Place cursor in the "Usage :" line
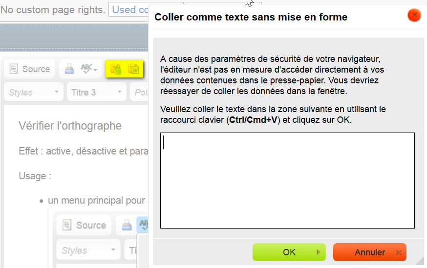 (35, 176)
